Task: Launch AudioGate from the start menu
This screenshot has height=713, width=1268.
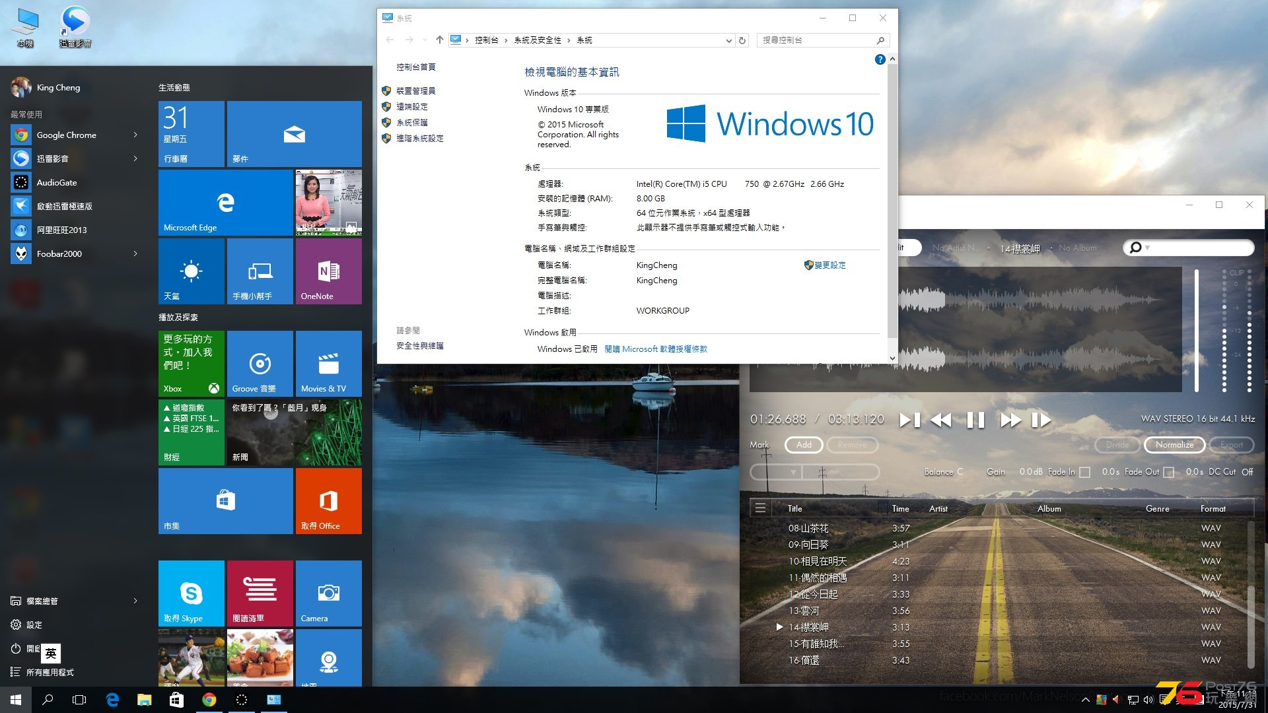Action: (56, 182)
